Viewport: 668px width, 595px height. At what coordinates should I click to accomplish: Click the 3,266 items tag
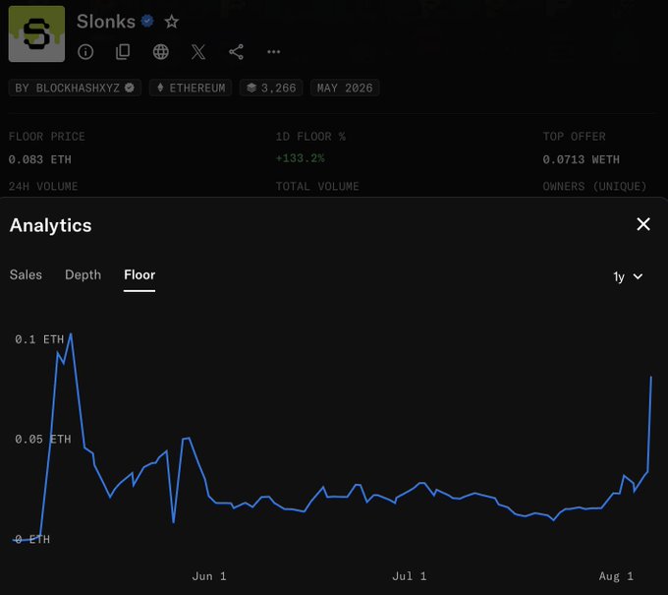[x=271, y=88]
